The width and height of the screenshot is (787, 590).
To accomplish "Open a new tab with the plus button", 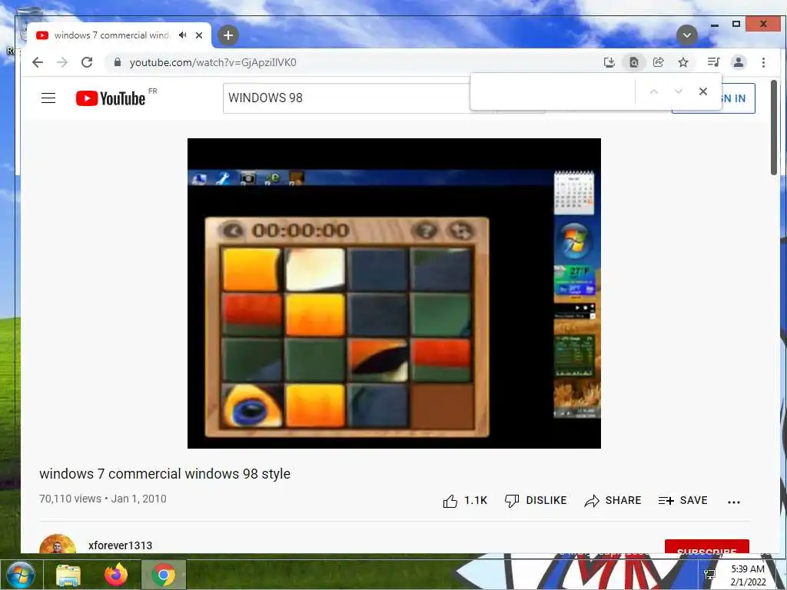I will [x=227, y=35].
